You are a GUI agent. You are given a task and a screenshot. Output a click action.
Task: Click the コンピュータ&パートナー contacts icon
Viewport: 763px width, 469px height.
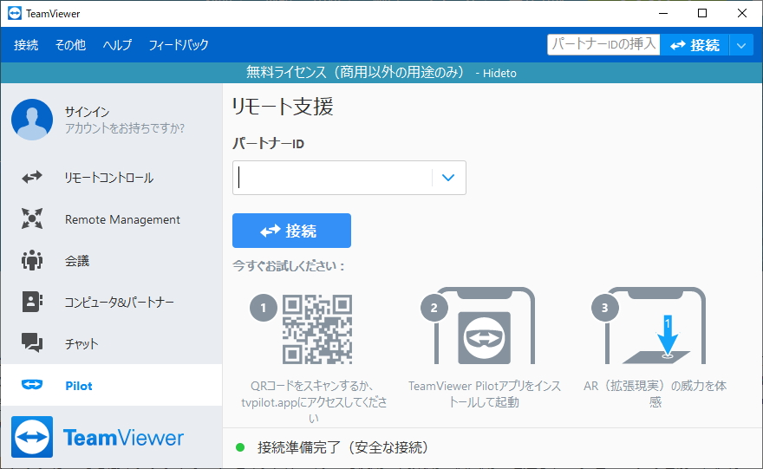click(x=32, y=302)
